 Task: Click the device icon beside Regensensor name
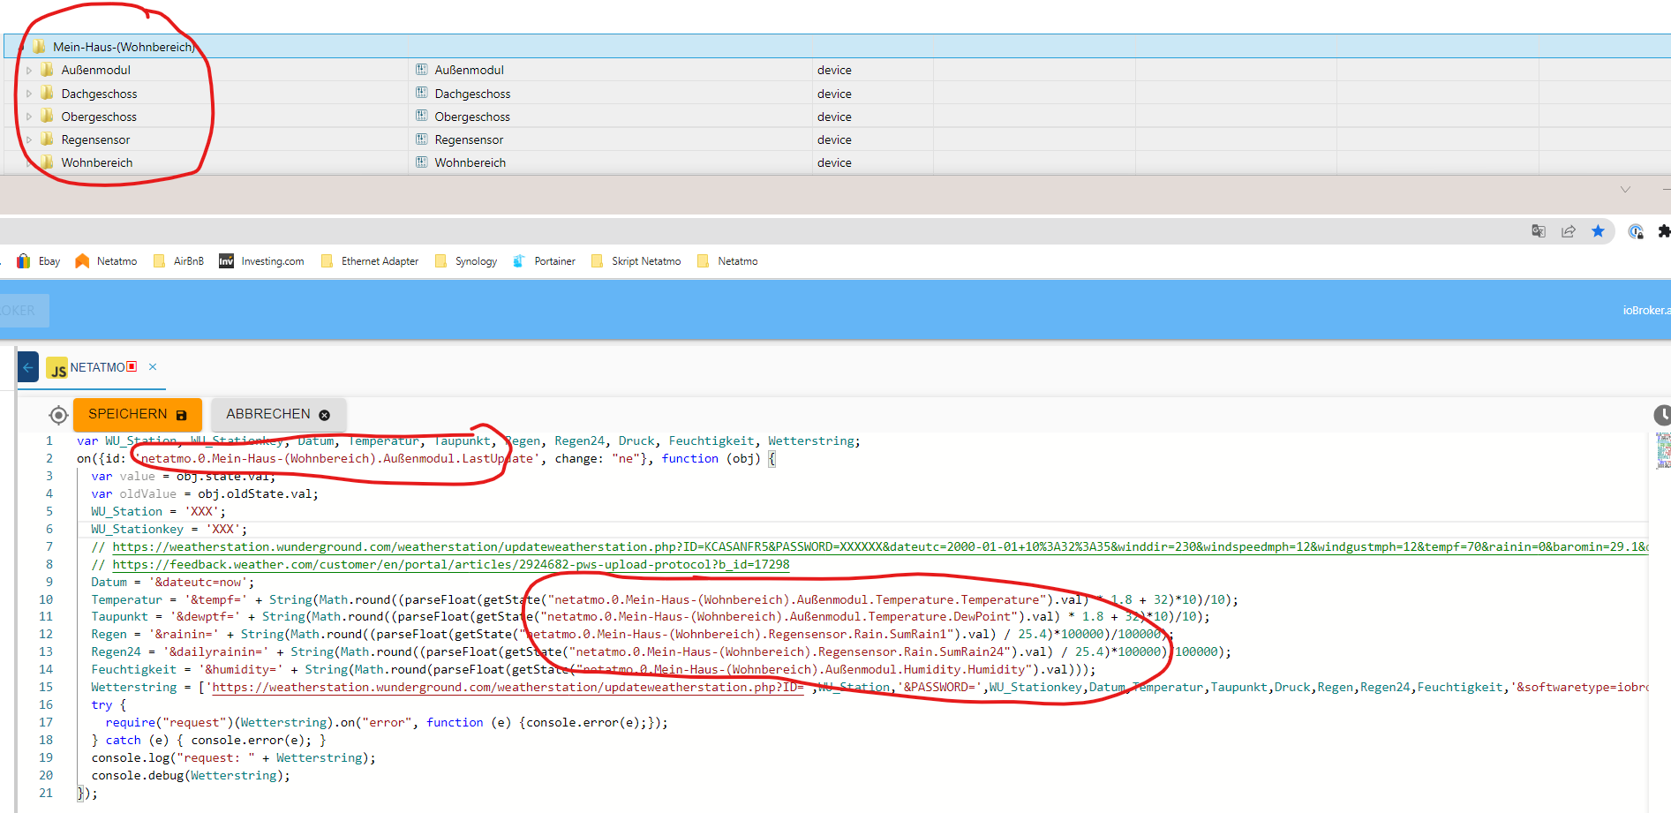[422, 139]
